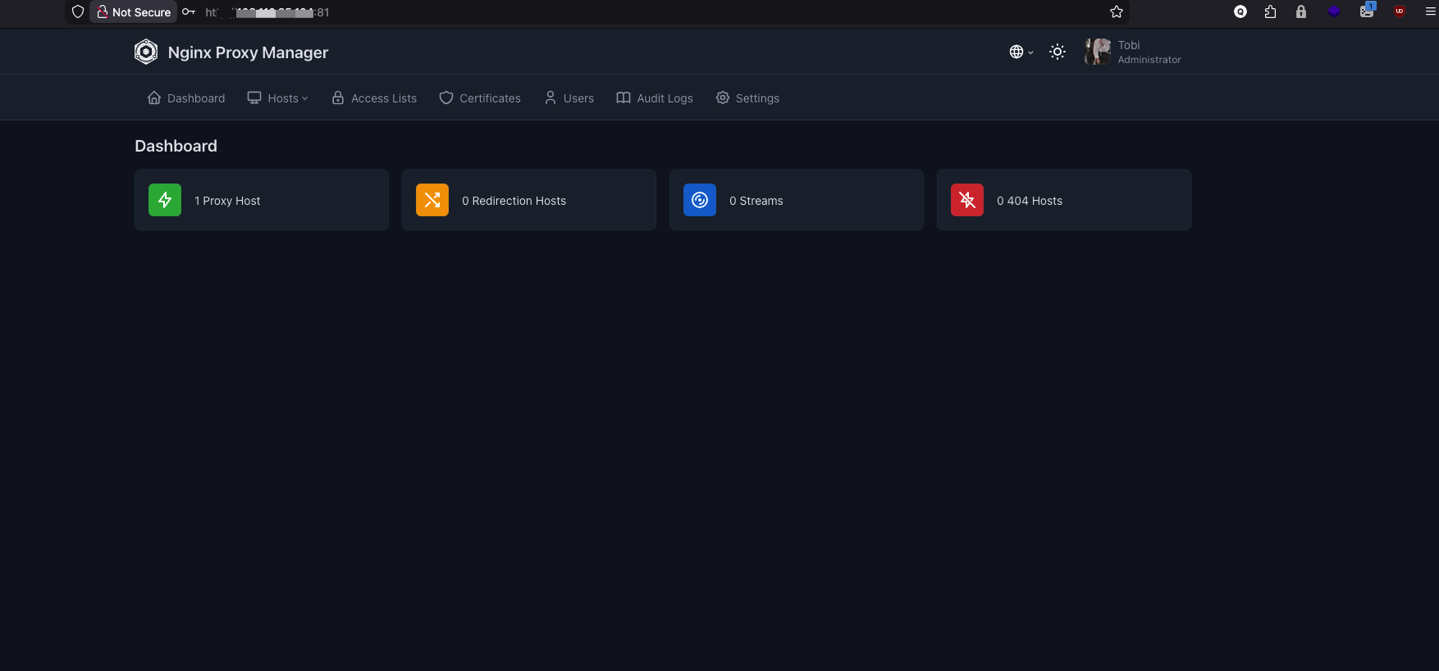Click the blue Streams icon
The width and height of the screenshot is (1439, 671).
coord(700,200)
